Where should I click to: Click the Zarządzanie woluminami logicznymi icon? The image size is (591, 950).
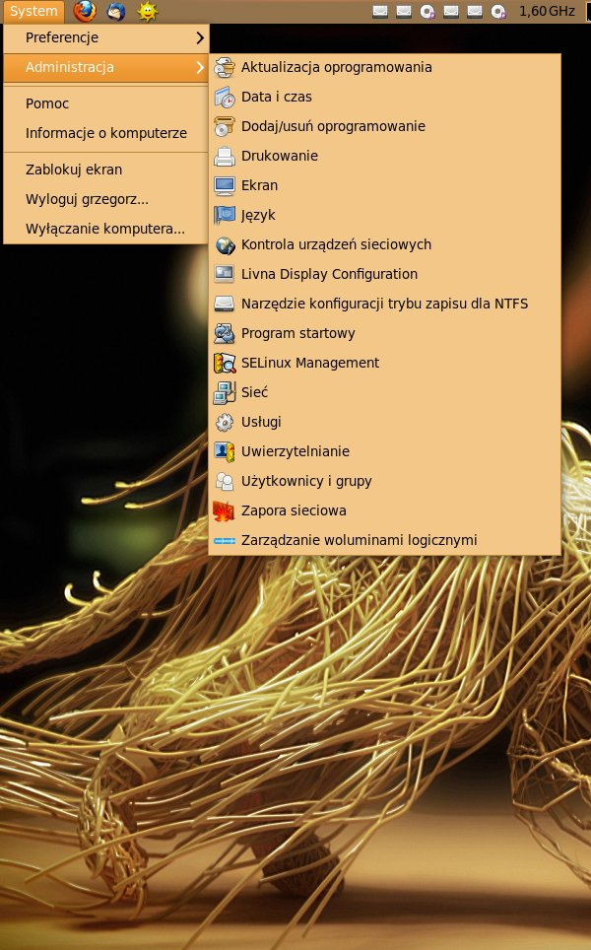tap(224, 540)
